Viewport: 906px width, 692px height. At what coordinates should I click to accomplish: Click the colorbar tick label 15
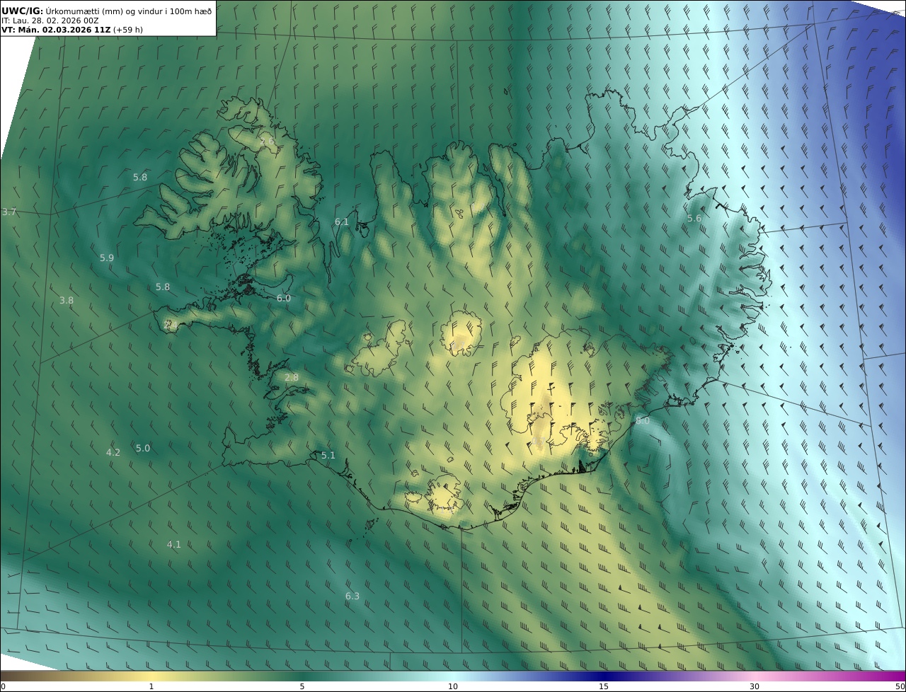pyautogui.click(x=604, y=687)
